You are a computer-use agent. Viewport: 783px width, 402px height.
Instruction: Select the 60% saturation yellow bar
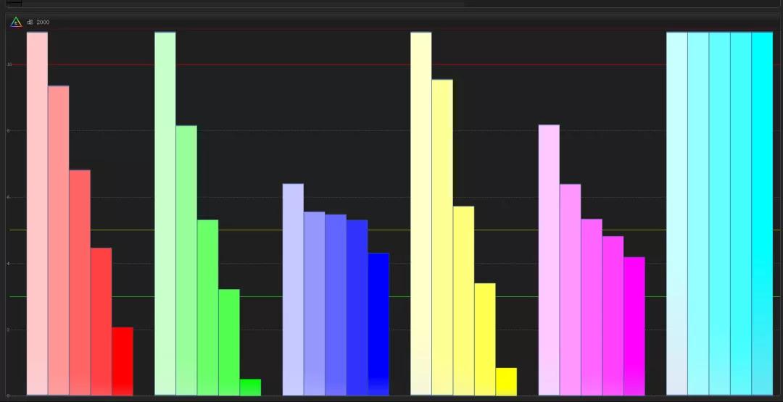tap(464, 301)
